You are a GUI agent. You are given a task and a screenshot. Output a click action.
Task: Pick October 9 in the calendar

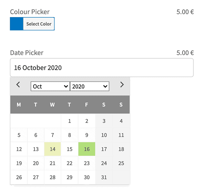[x=87, y=135]
